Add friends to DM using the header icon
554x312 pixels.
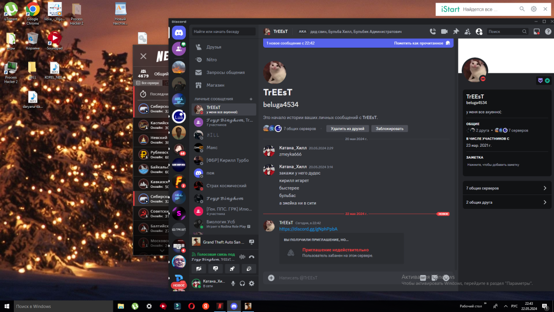(467, 32)
